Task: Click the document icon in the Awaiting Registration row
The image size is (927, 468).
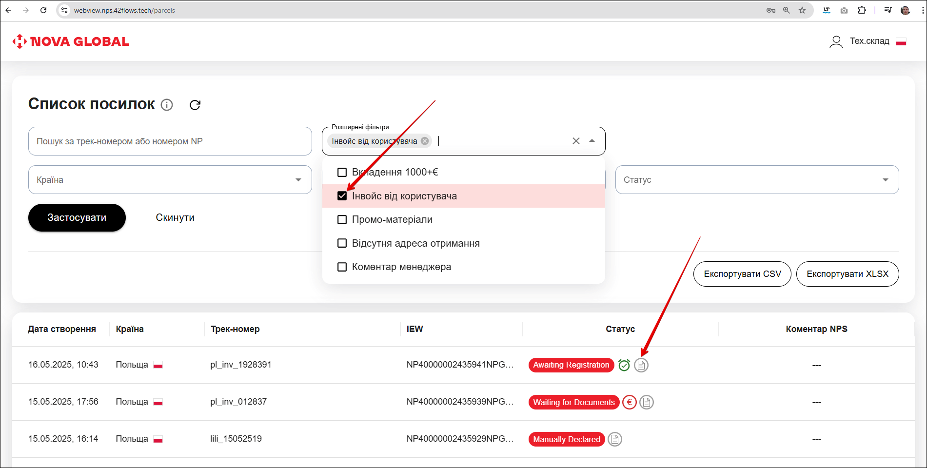Action: (641, 365)
